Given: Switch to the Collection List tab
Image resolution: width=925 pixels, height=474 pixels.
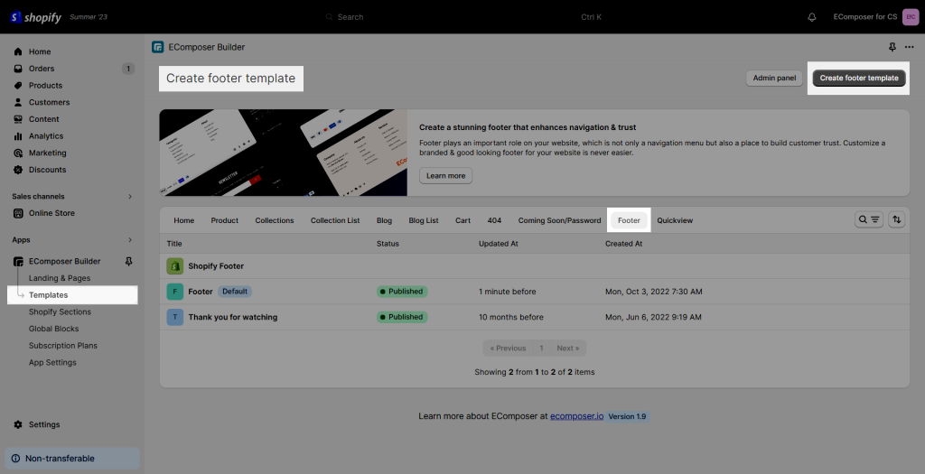Looking at the screenshot, I should [x=335, y=220].
